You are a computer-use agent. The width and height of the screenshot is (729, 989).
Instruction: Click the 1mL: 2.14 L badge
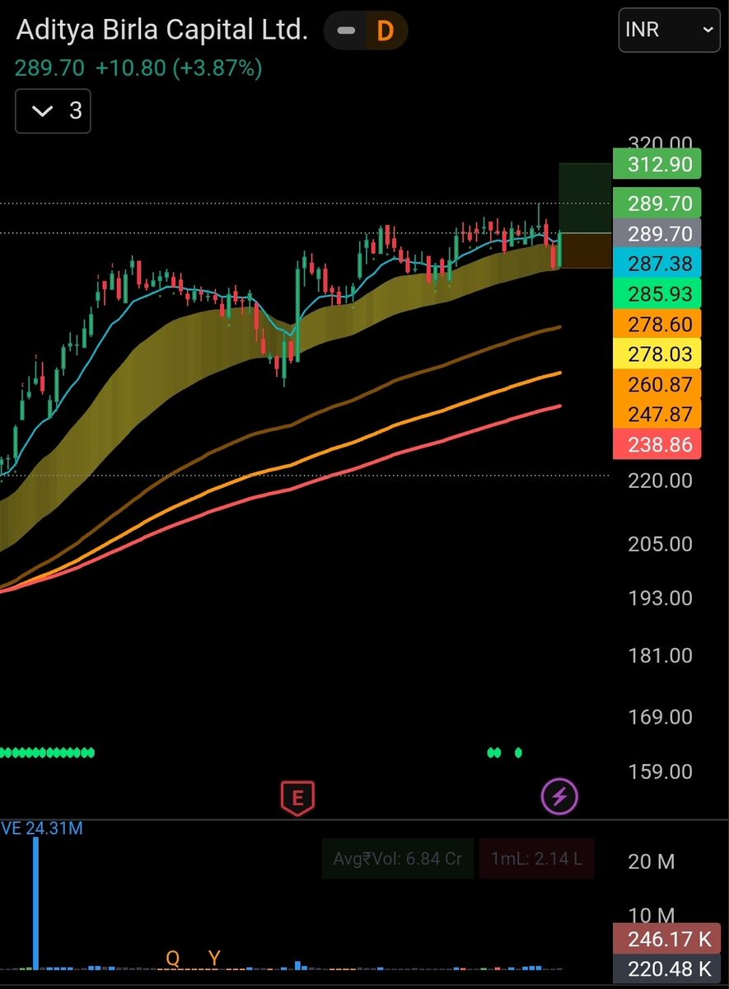[536, 858]
